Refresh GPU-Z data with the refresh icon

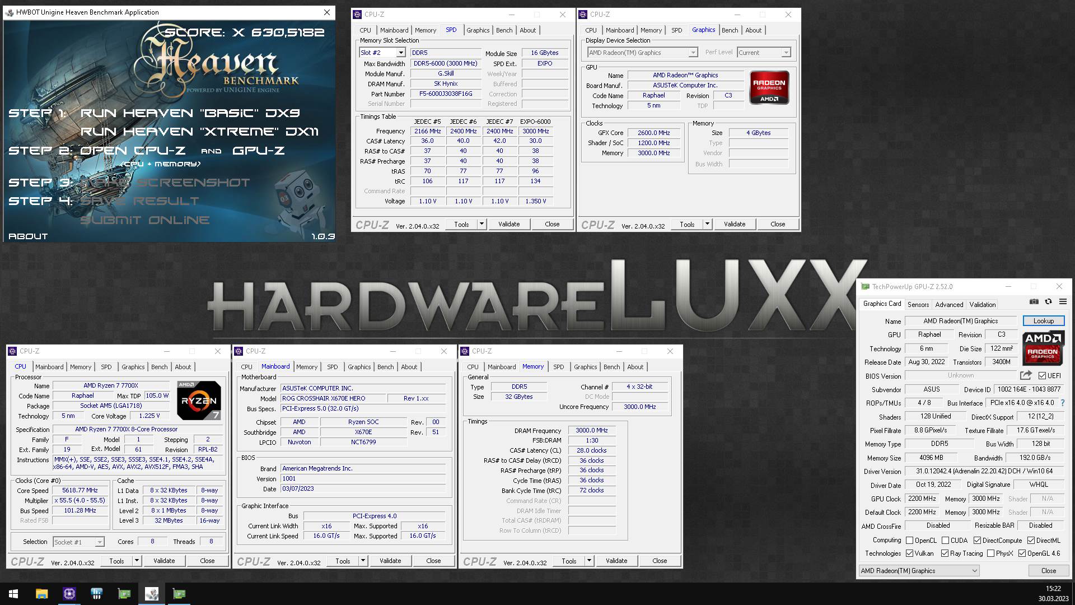(x=1048, y=302)
